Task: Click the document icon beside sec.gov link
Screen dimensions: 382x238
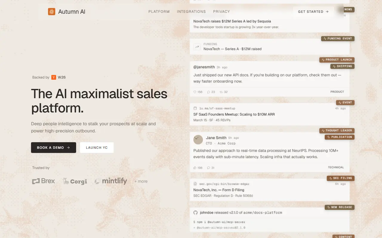Action: coord(195,184)
